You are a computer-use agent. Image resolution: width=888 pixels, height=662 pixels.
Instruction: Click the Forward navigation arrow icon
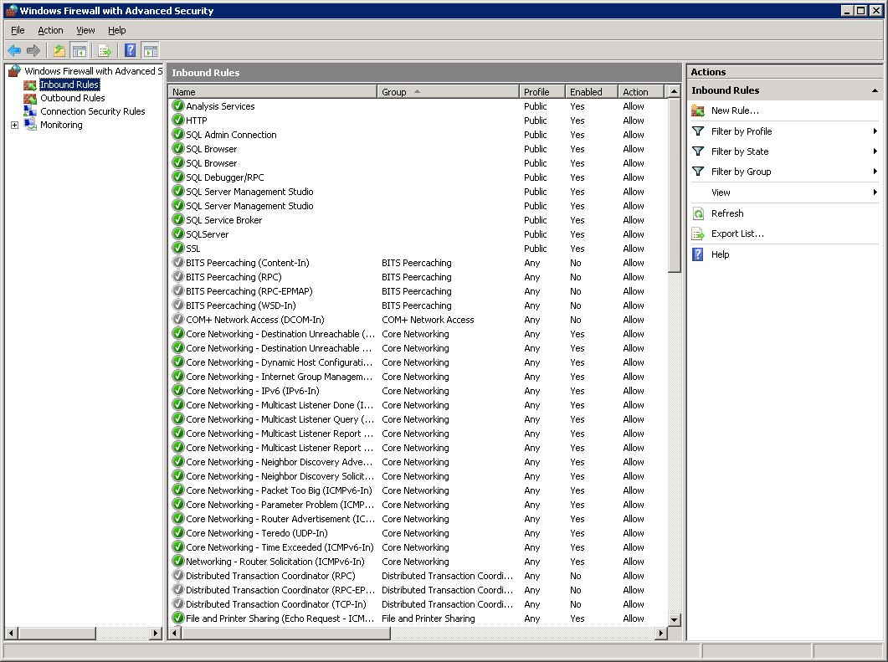(x=33, y=50)
